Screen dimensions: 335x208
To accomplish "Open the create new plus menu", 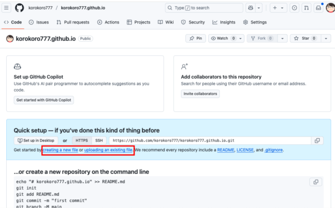I will (278, 8).
